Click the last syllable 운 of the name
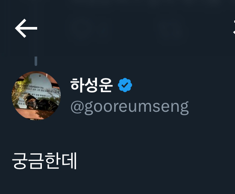Image resolution: width=235 pixels, height=194 pixels. click(x=106, y=85)
